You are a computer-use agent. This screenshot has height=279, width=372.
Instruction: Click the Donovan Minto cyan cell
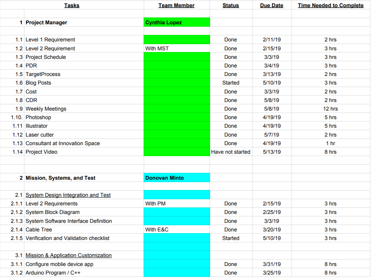(x=177, y=178)
